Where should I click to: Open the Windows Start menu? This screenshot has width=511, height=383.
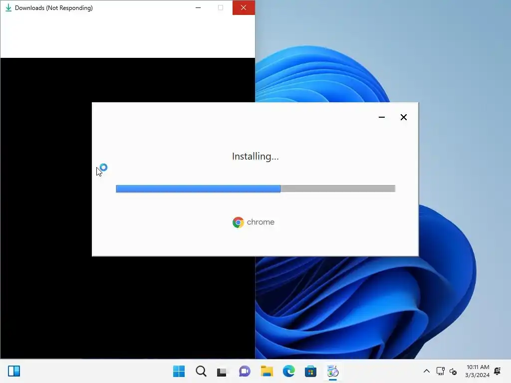click(179, 371)
